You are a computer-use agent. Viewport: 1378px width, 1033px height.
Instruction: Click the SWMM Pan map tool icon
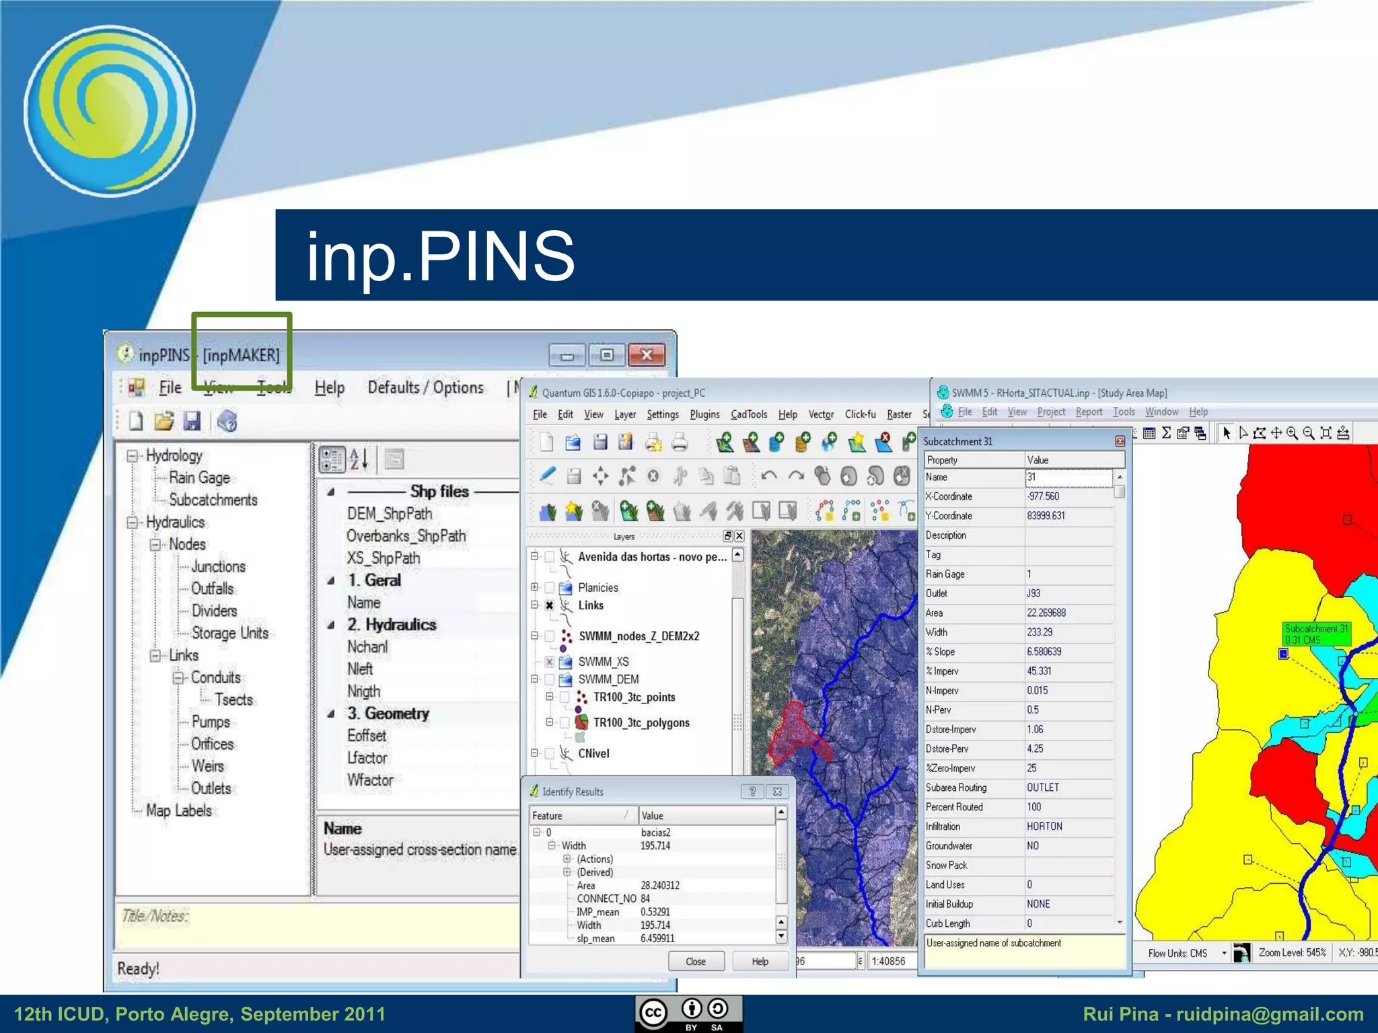tap(1276, 433)
